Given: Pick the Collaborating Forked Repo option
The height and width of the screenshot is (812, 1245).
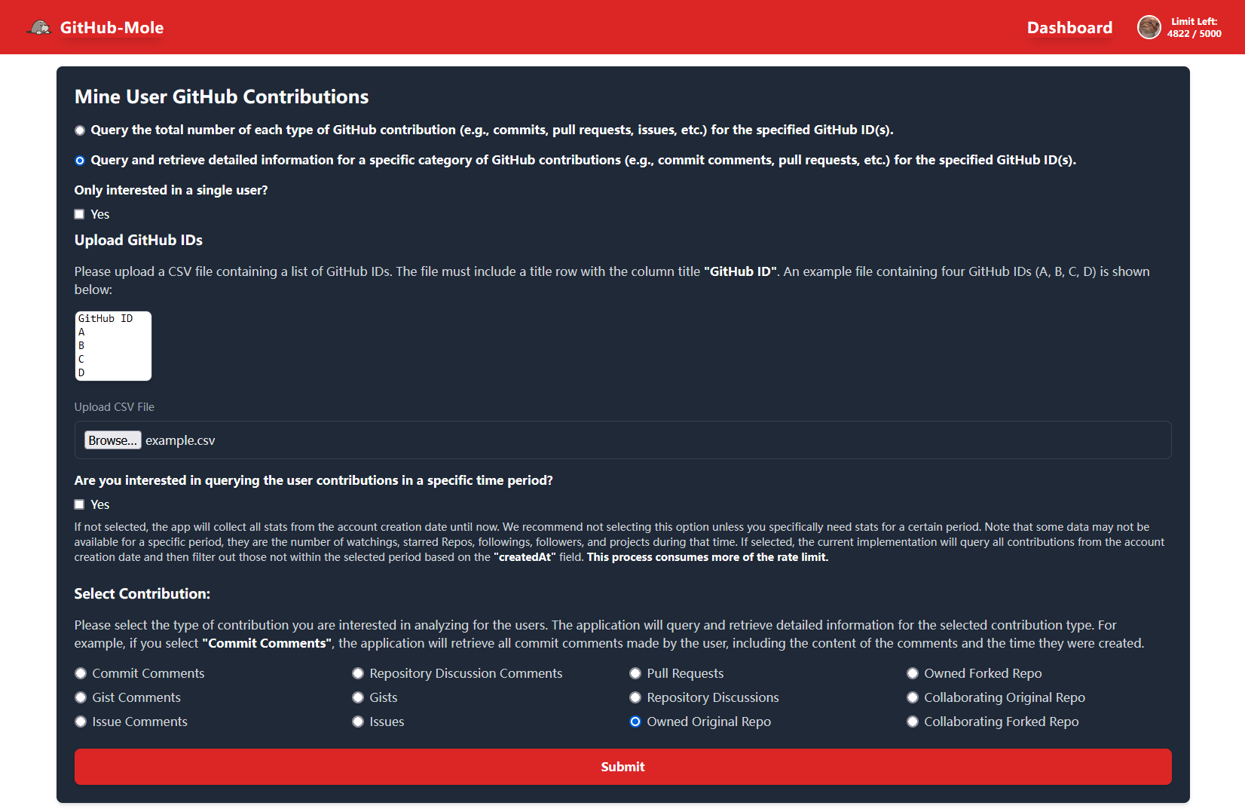Looking at the screenshot, I should click(x=913, y=722).
